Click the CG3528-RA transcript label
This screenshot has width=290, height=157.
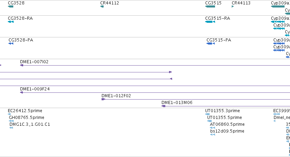click(20, 18)
